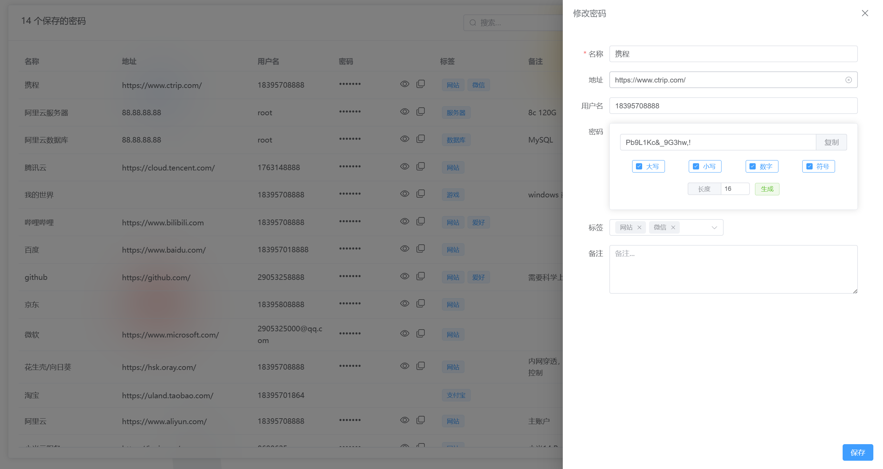
Task: Remove the 微信 tag from the tag selector
Action: [x=673, y=227]
